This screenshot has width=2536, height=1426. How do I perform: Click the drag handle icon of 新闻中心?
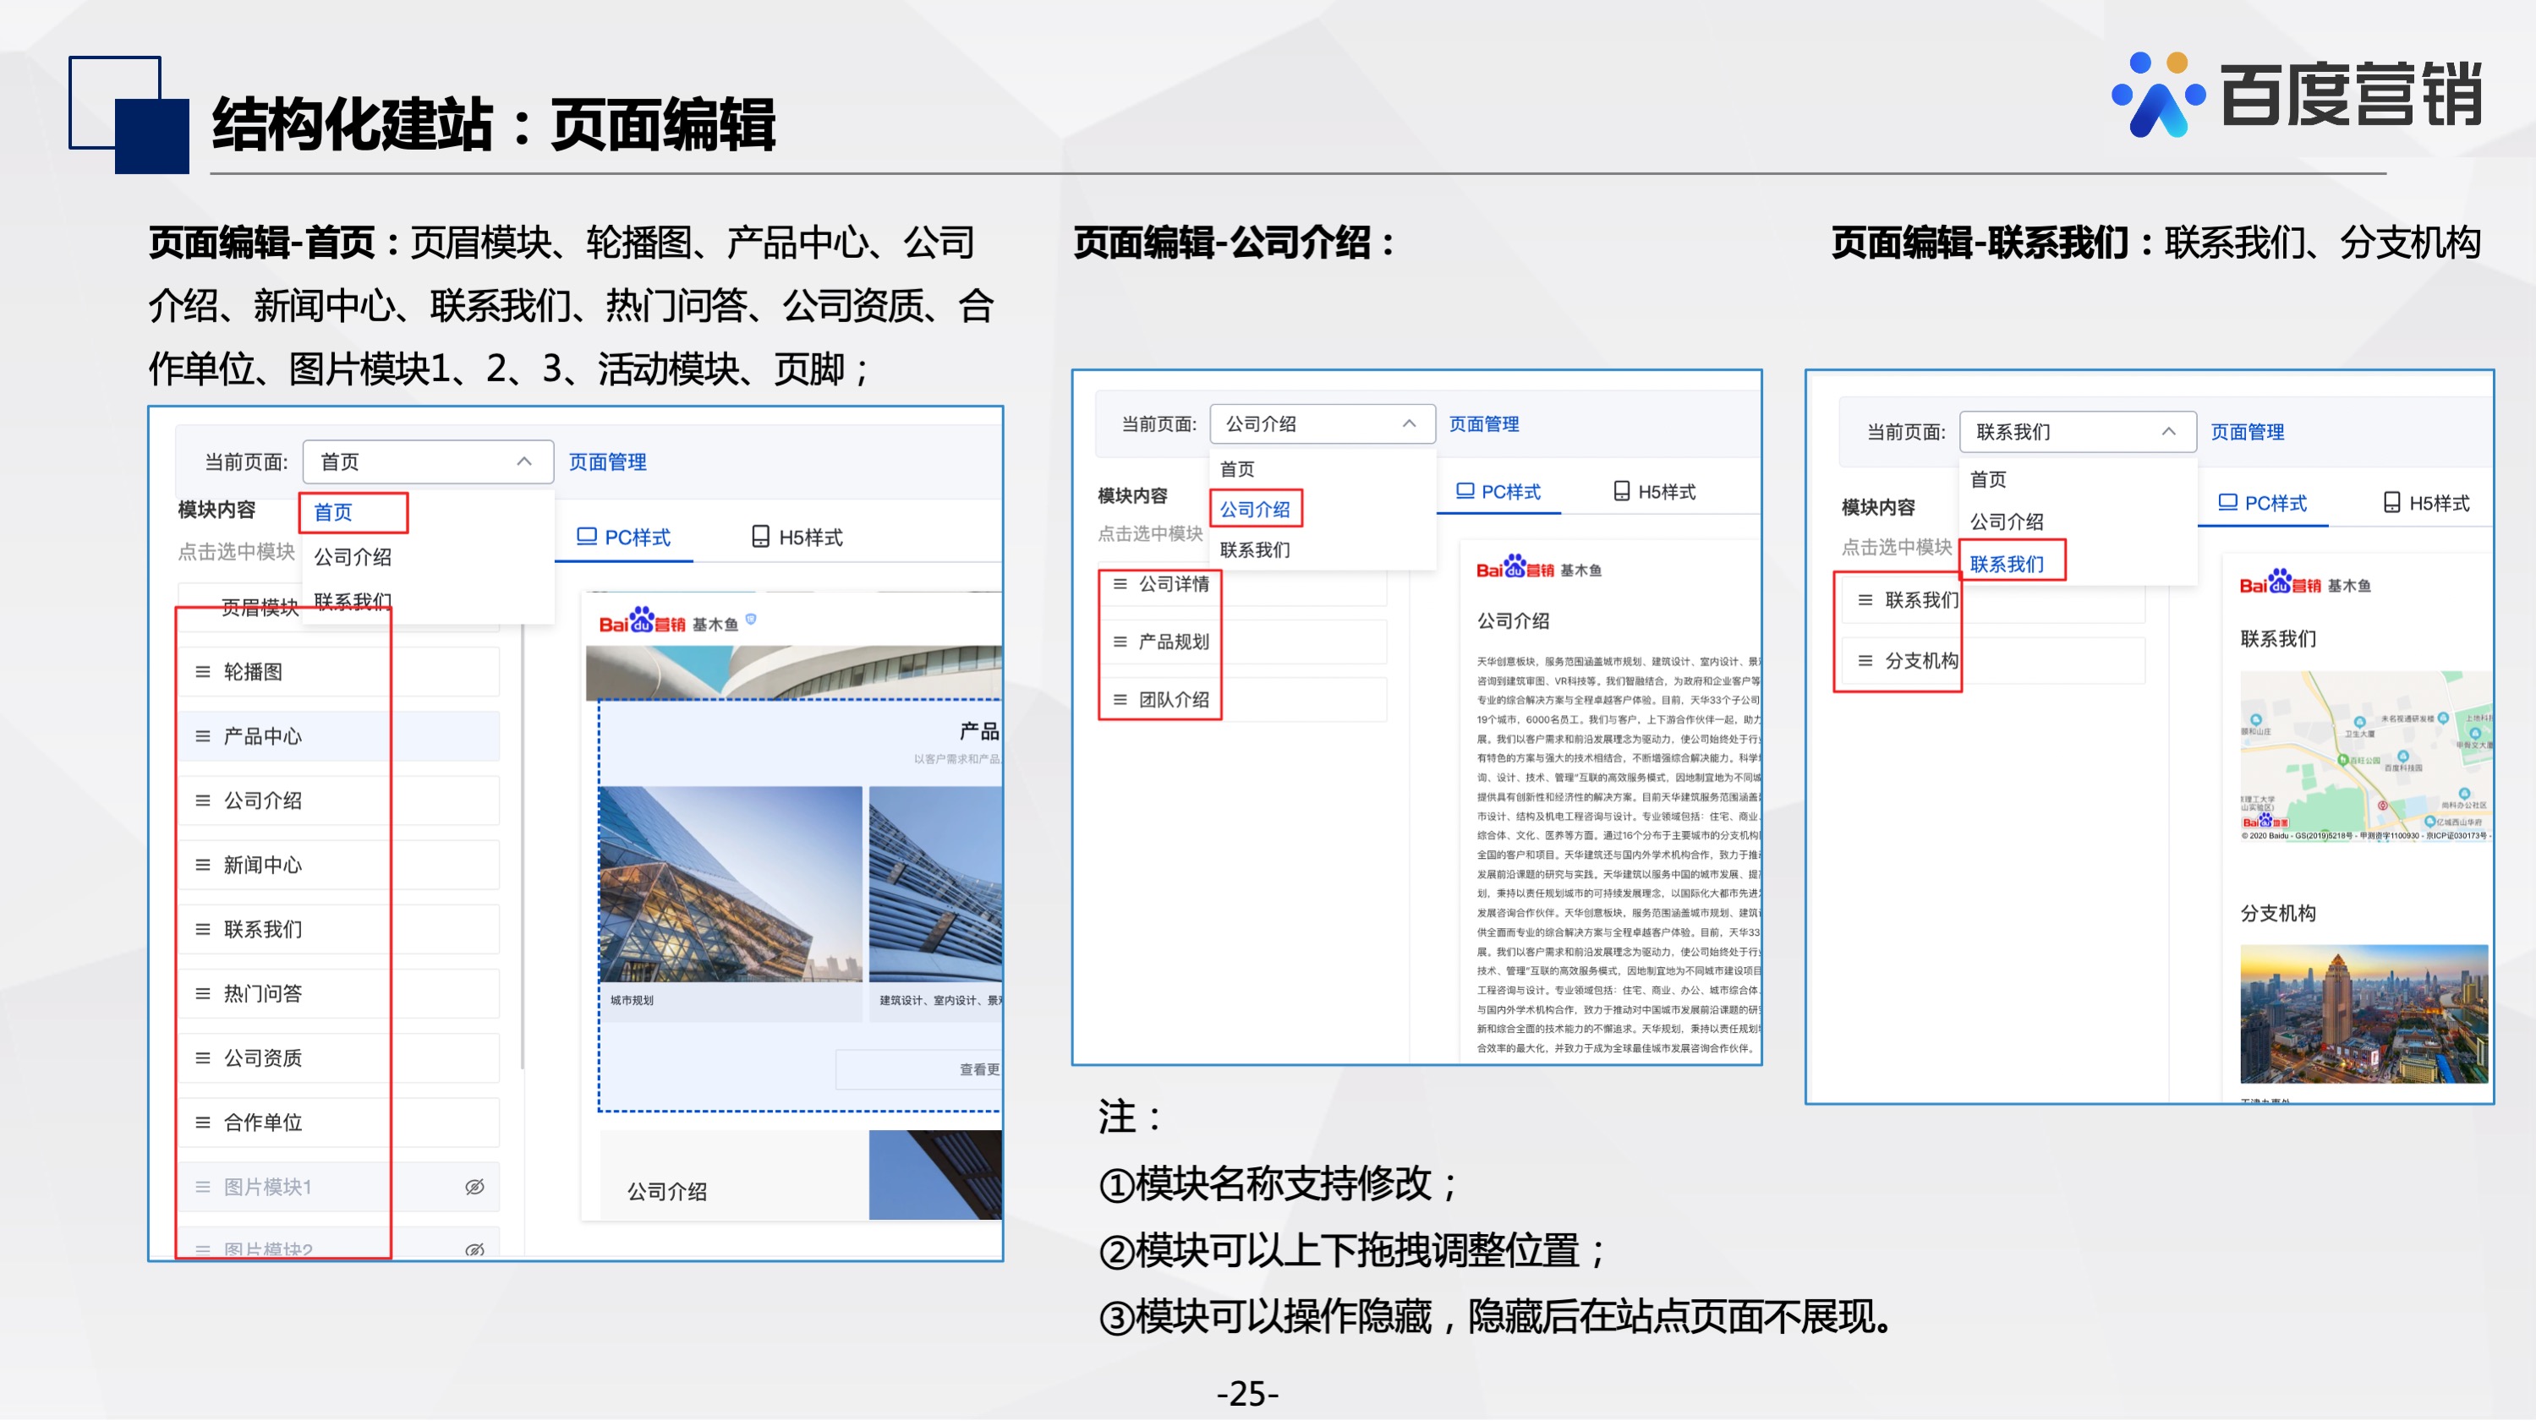(203, 865)
